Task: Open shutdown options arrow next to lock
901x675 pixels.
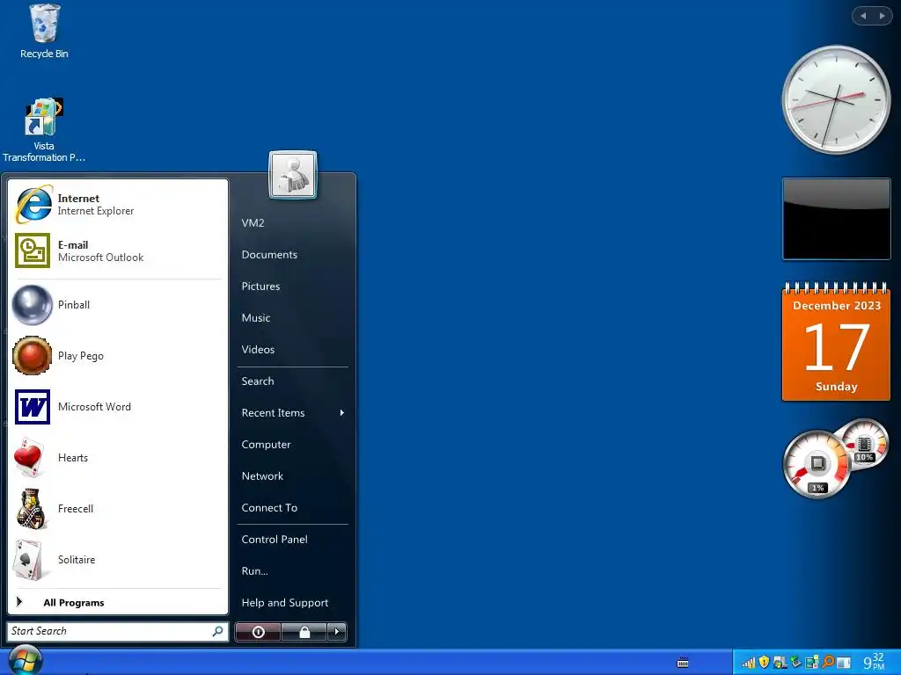Action: point(337,632)
